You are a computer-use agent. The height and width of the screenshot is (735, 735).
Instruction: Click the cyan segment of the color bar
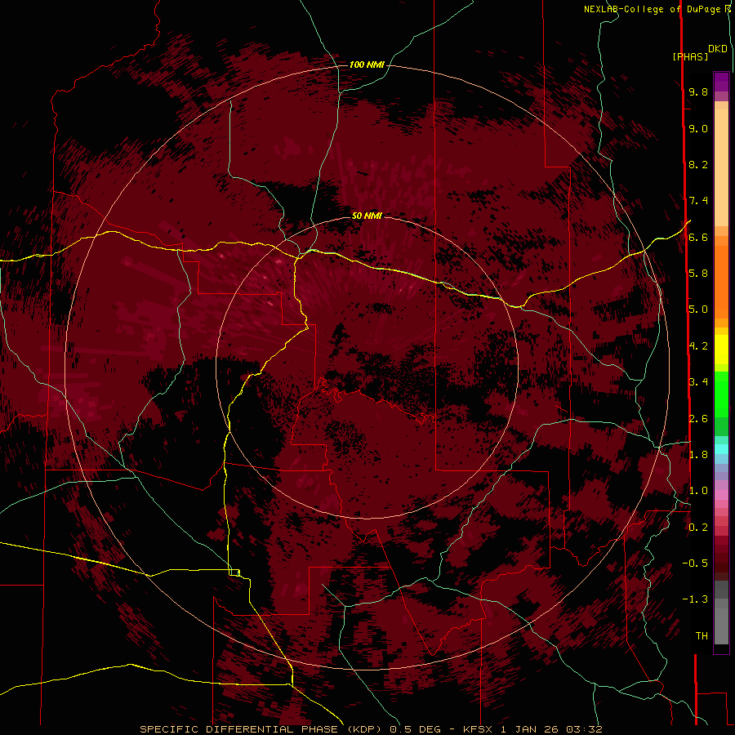[721, 449]
